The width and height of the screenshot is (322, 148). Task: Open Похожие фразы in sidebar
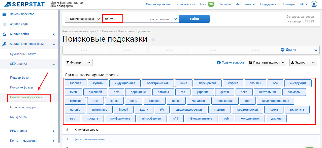[22, 87]
